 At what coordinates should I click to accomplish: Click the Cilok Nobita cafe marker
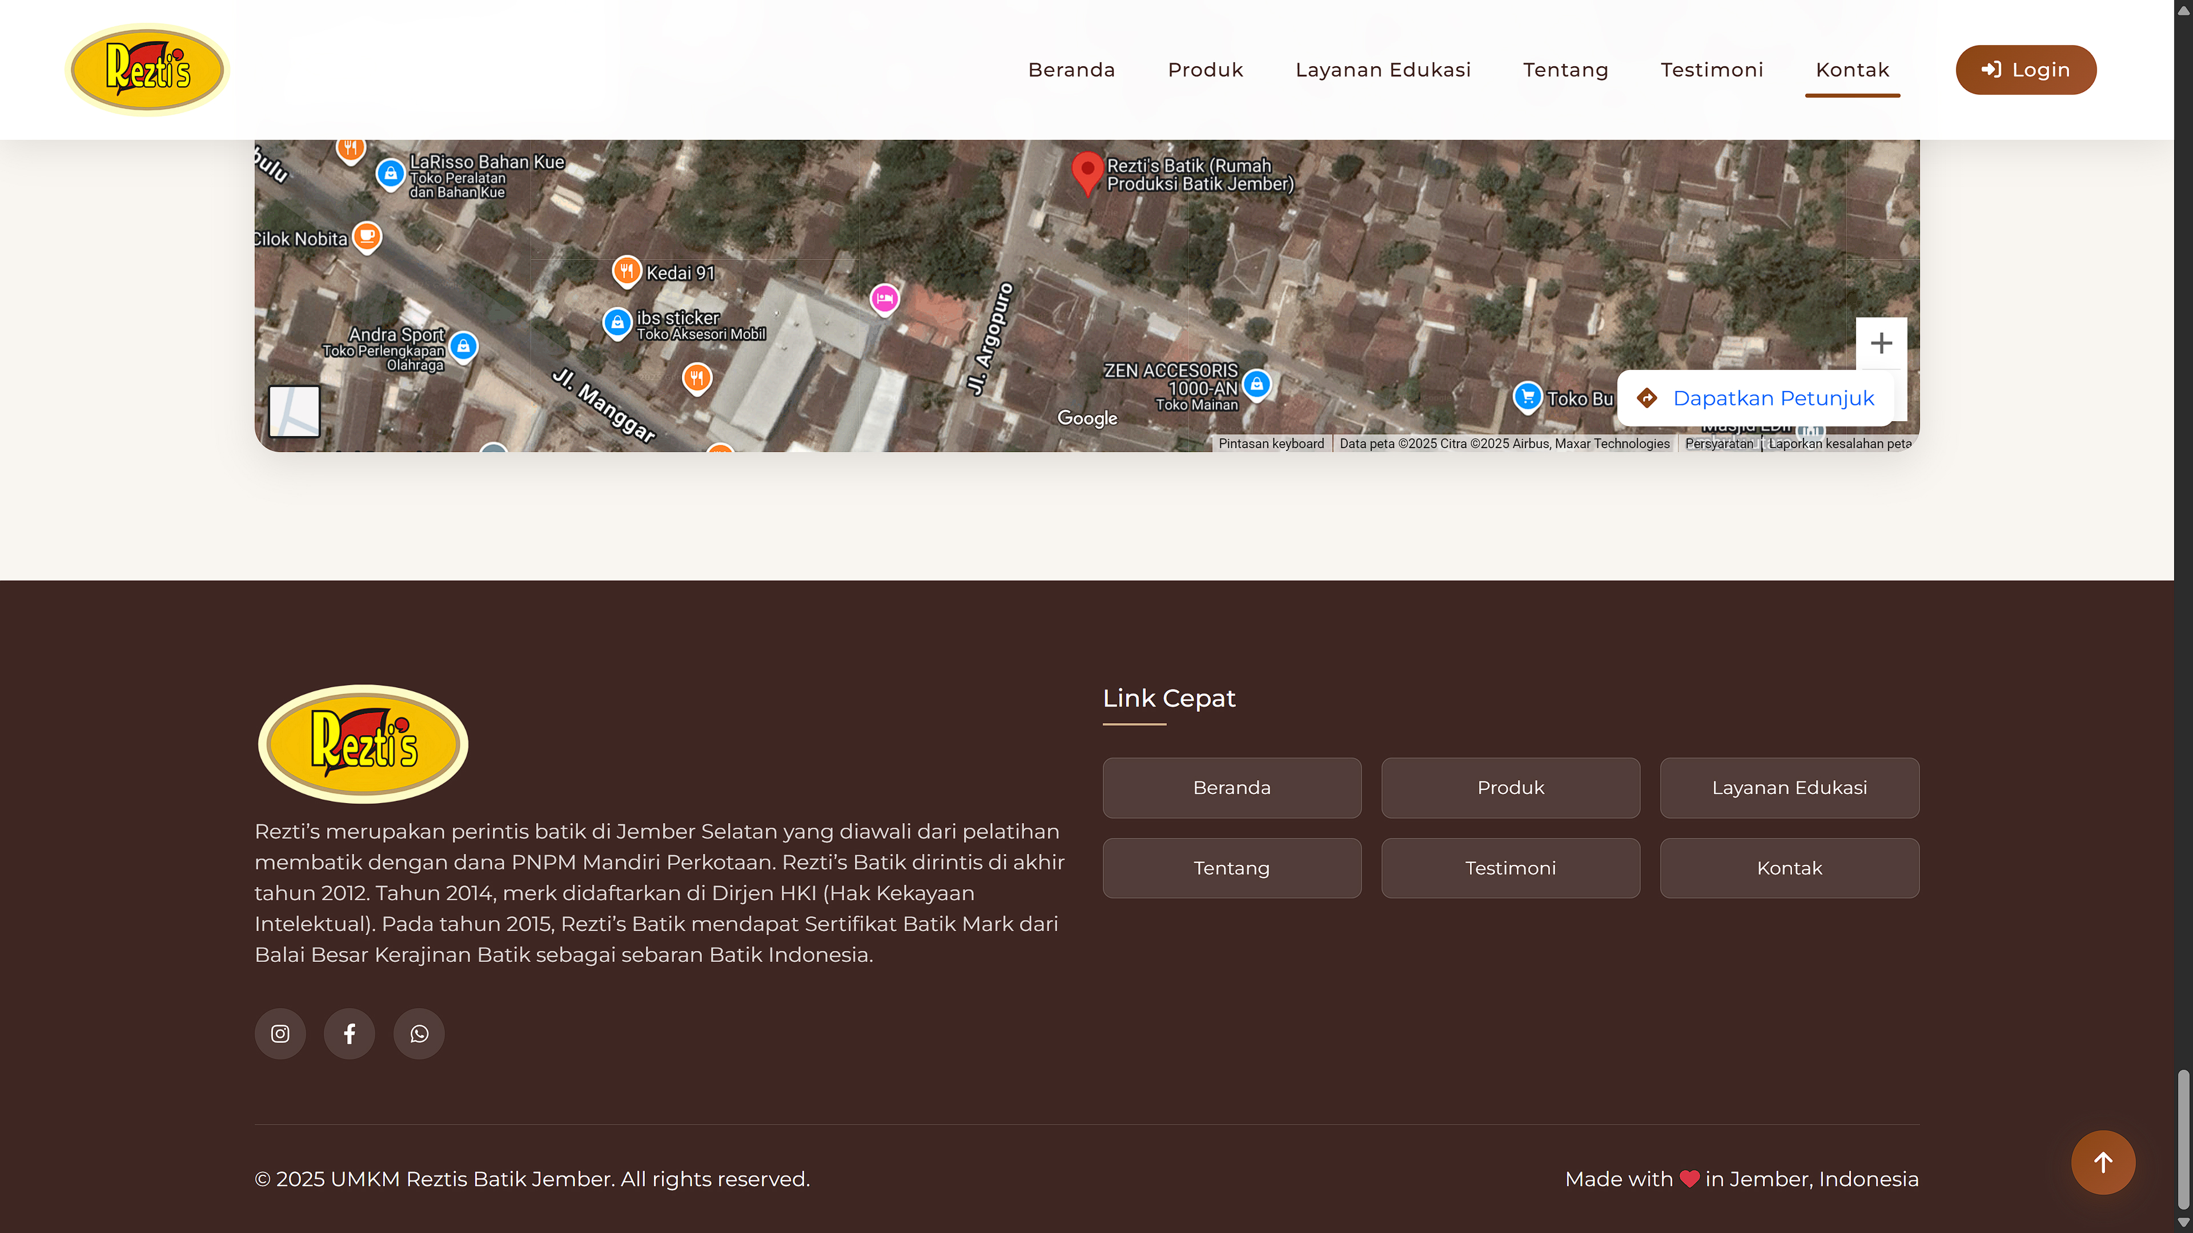pos(367,236)
